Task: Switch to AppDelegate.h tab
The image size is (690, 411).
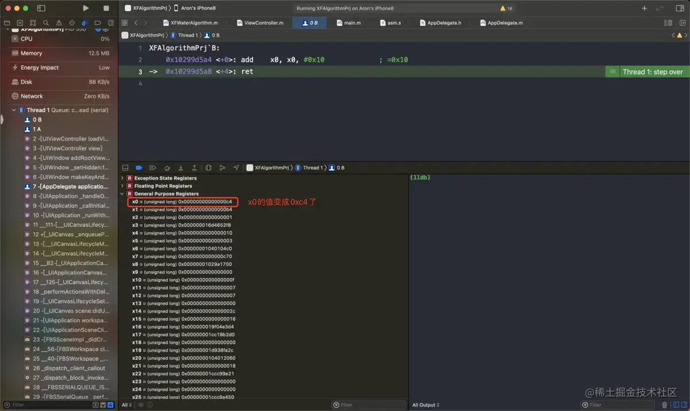Action: tap(440, 23)
